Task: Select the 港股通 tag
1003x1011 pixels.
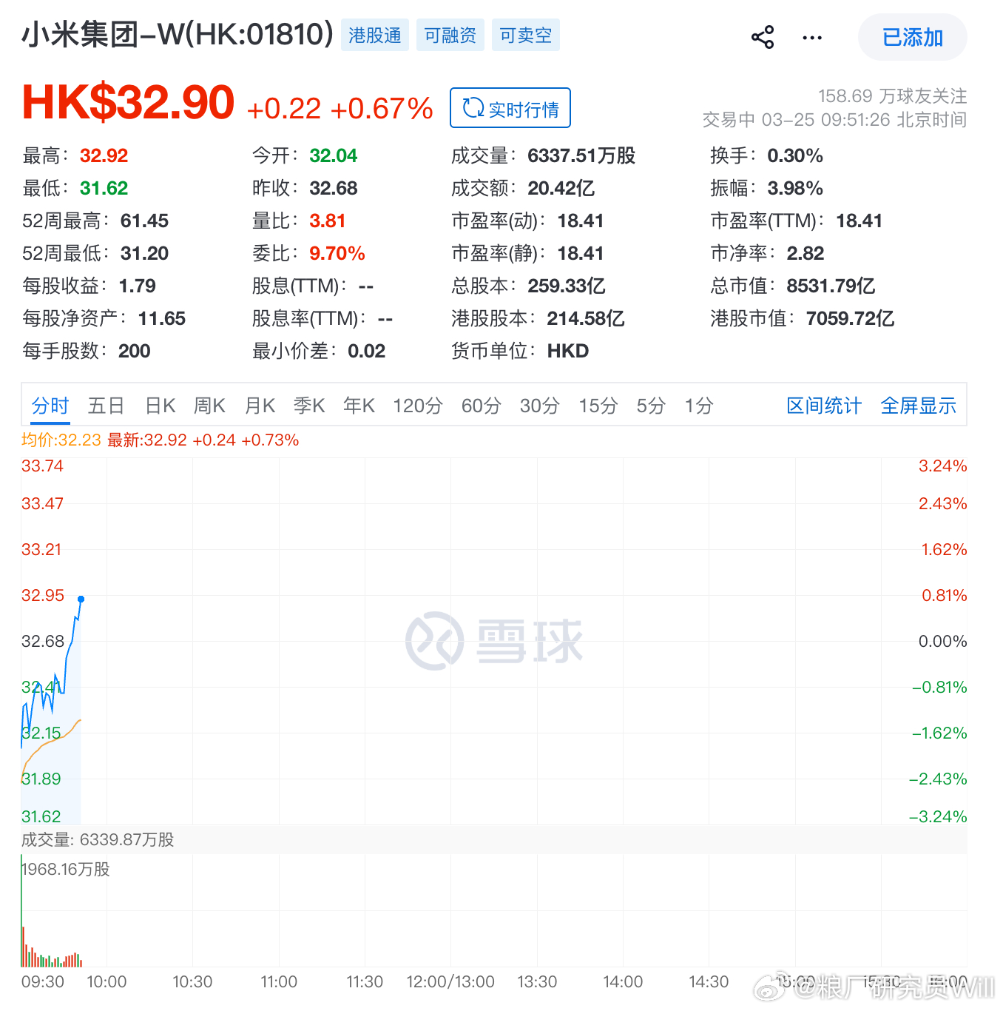Action: pyautogui.click(x=374, y=34)
